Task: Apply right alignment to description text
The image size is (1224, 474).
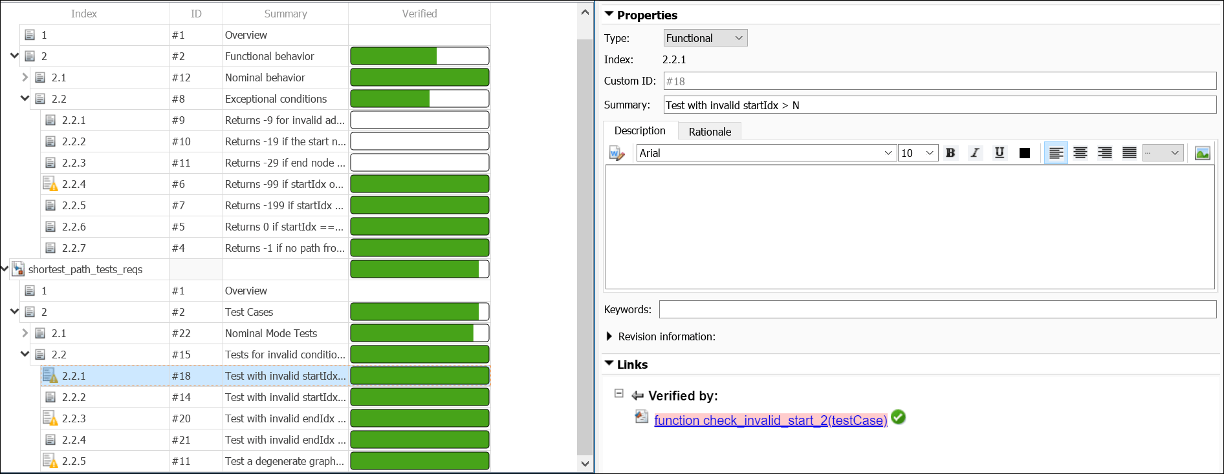Action: (x=1105, y=153)
